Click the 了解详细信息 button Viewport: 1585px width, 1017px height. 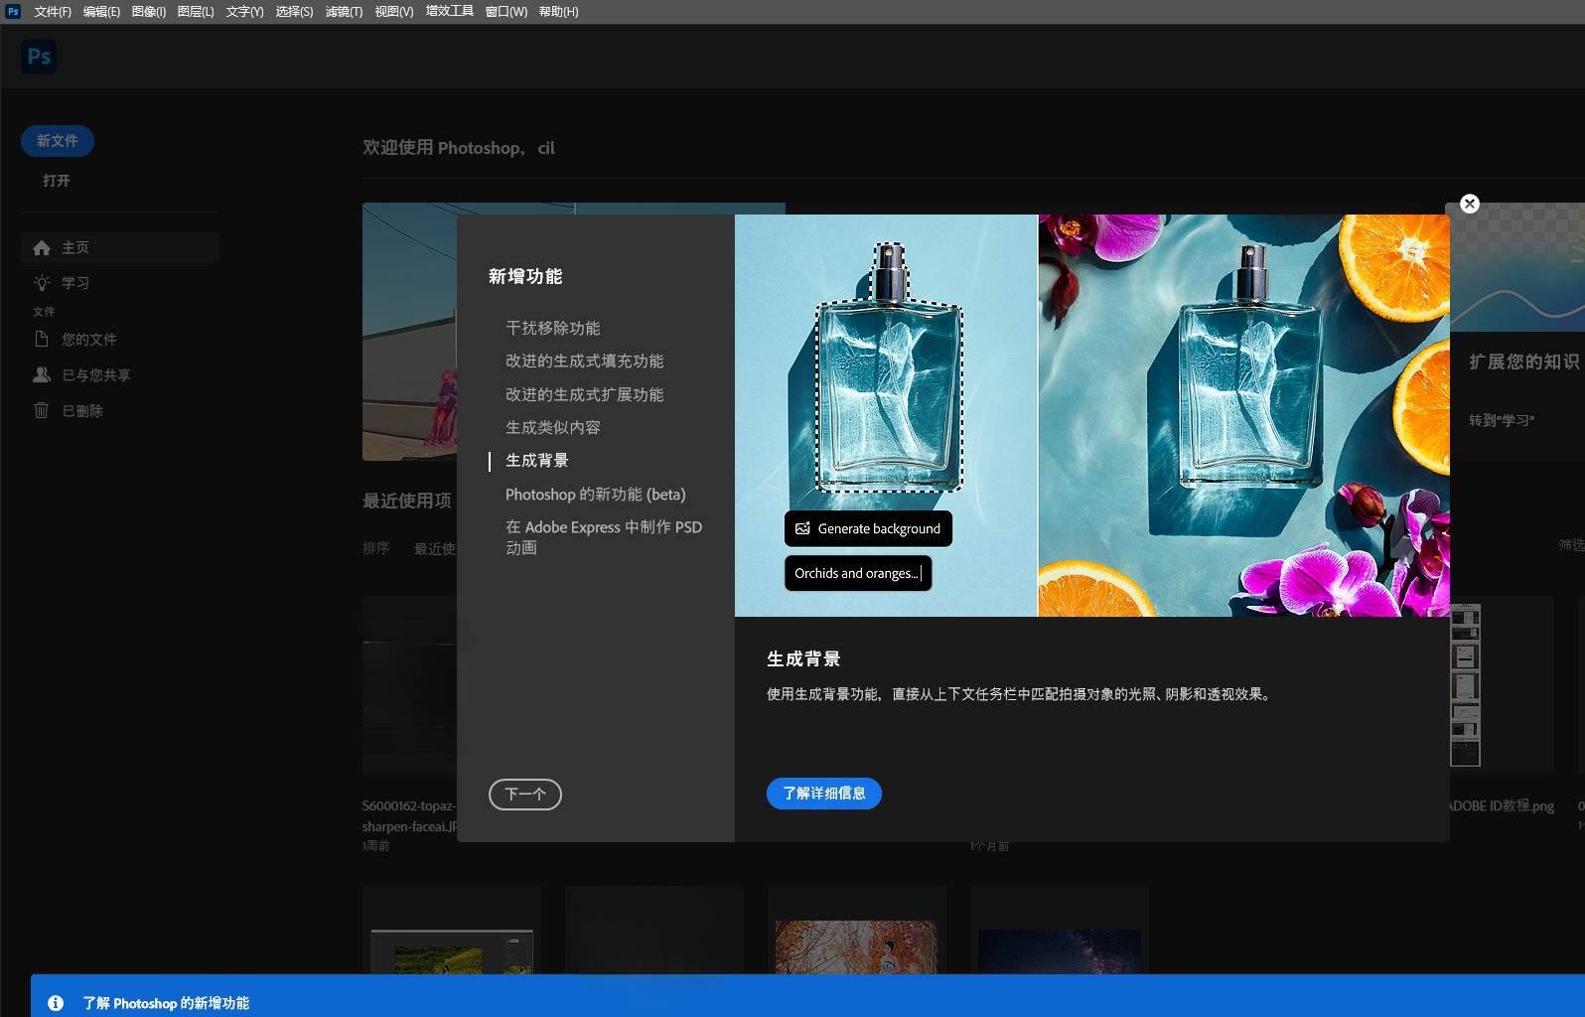[824, 794]
